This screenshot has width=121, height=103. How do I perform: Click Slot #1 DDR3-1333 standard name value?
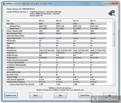(x=43, y=26)
